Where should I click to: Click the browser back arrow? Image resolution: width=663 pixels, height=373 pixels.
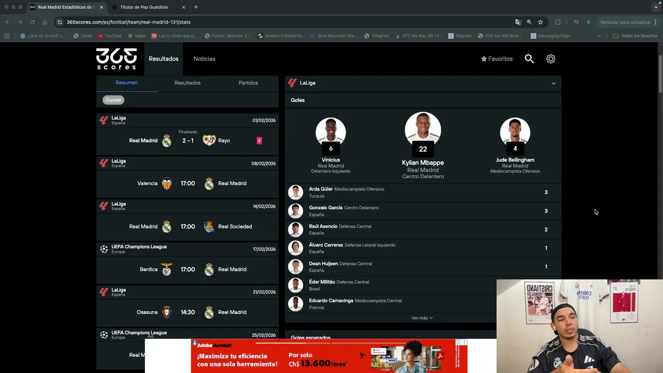7,22
